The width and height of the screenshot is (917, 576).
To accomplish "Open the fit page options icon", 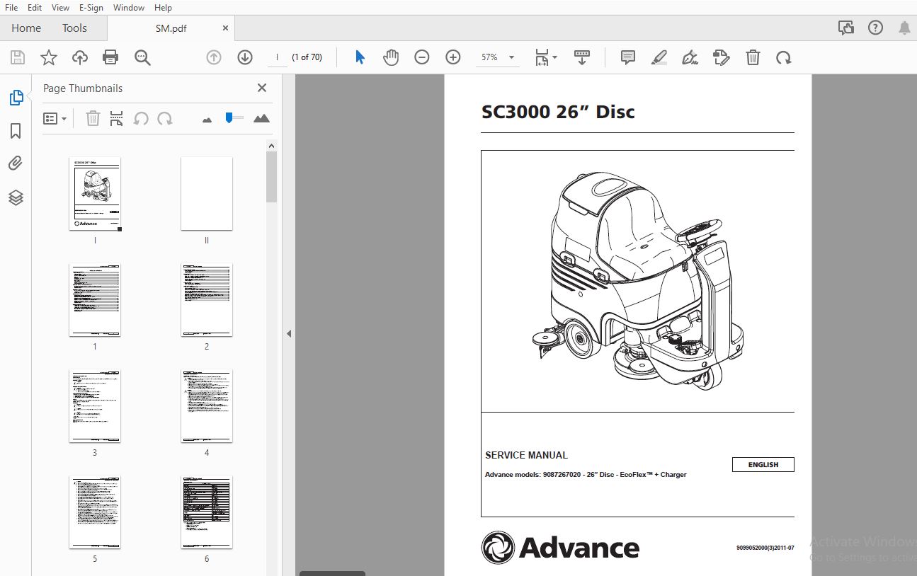I will click(x=542, y=57).
